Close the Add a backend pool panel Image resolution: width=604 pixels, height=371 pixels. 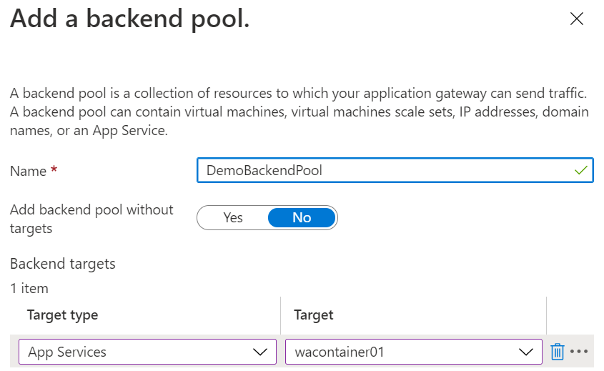click(576, 19)
